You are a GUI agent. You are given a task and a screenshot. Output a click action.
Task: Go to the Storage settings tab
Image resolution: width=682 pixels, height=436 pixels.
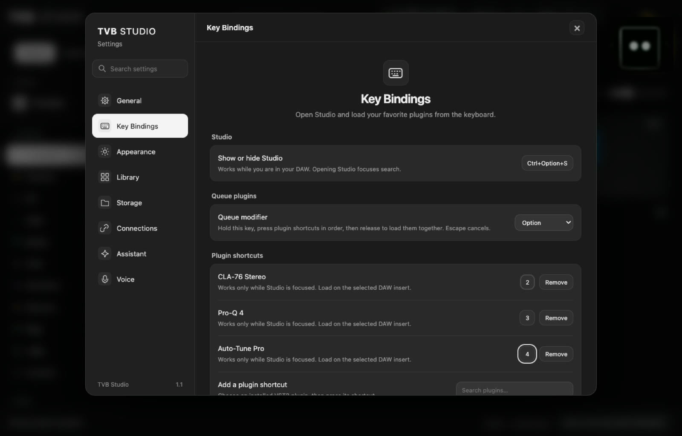(x=140, y=202)
